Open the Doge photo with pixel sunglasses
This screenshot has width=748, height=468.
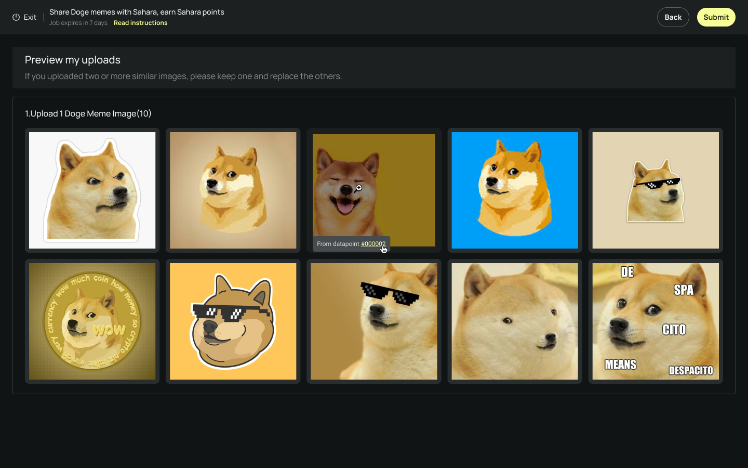(x=374, y=321)
